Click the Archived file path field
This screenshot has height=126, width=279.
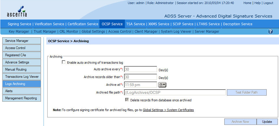(175, 92)
